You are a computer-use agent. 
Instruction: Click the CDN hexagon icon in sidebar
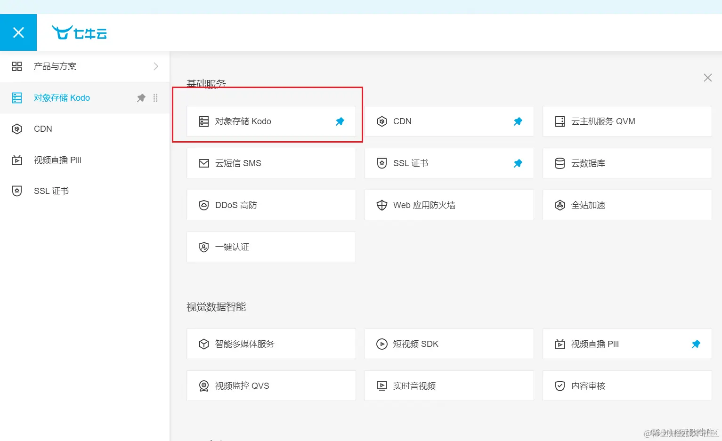pyautogui.click(x=17, y=129)
